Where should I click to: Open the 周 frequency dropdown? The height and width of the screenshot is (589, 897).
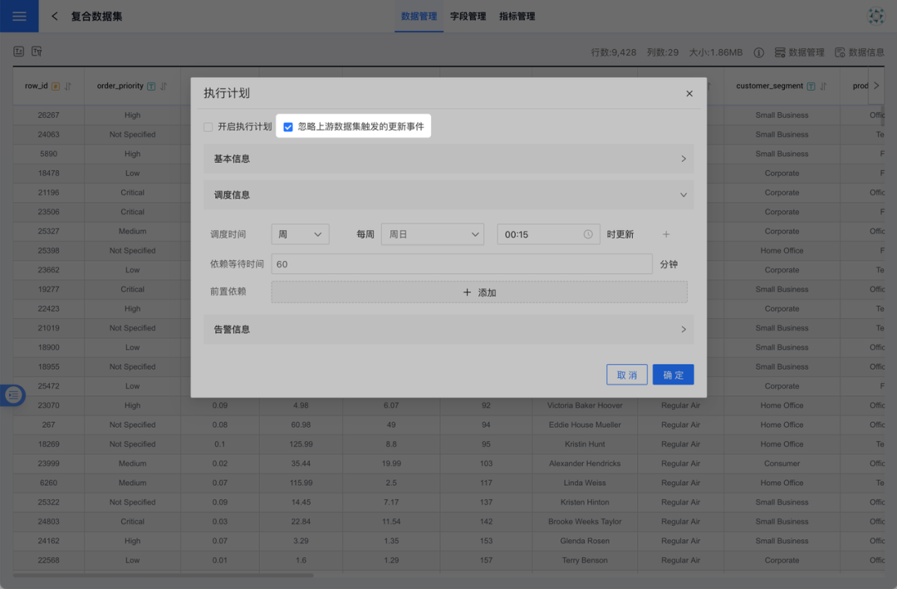pos(300,234)
